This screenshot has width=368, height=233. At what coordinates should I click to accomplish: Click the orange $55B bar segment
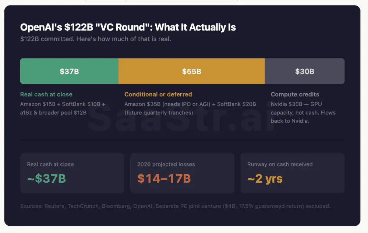[191, 71]
